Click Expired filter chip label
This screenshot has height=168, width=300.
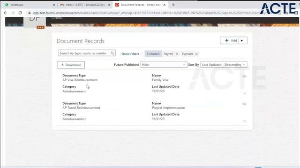point(187,54)
